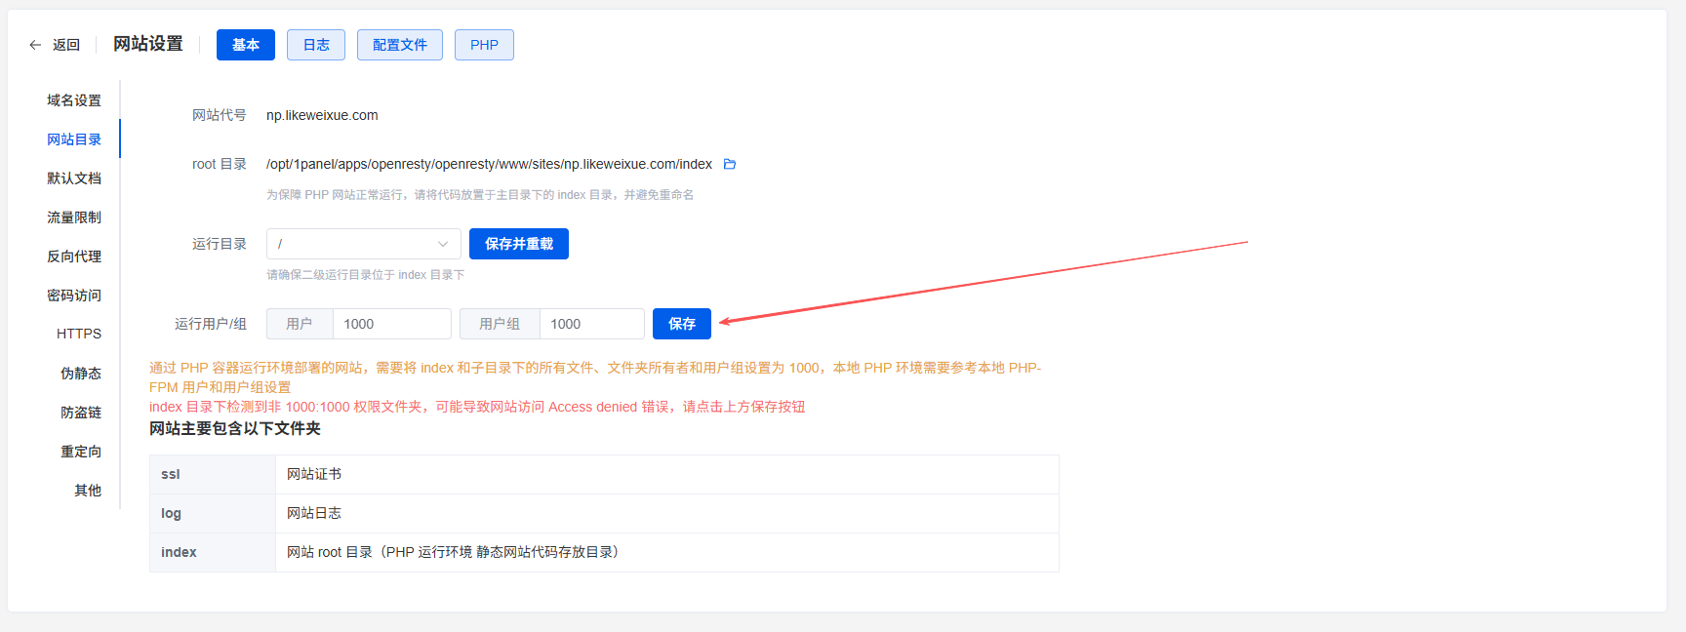Open the 日志 tab
The width and height of the screenshot is (1686, 632).
[x=316, y=45]
